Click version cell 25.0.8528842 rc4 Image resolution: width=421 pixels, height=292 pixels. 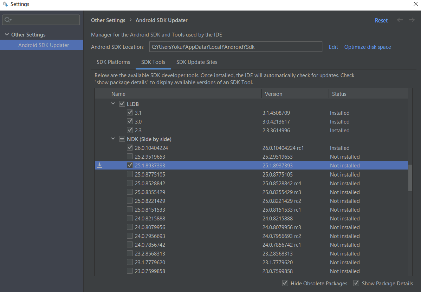point(281,184)
